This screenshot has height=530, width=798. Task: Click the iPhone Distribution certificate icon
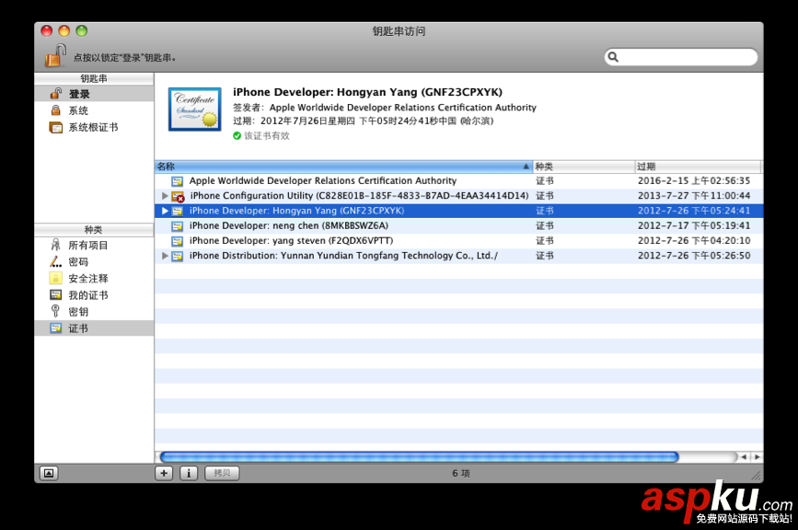(177, 256)
